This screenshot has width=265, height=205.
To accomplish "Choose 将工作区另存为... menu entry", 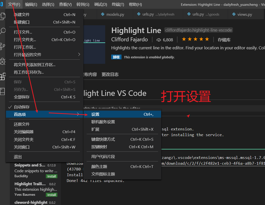I will (45, 72).
